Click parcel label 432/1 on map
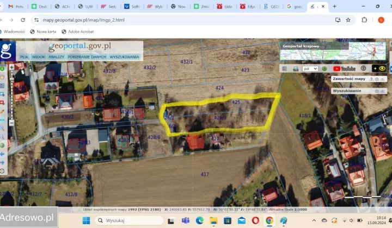 pyautogui.click(x=187, y=61)
